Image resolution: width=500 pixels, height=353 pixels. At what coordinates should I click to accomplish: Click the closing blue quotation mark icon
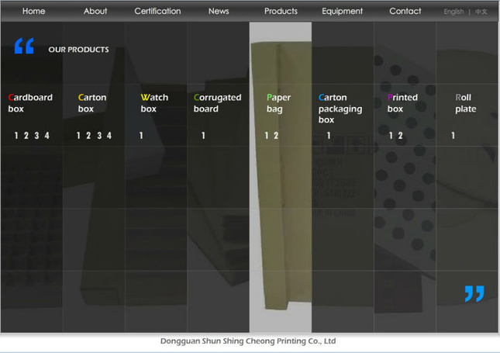(474, 293)
